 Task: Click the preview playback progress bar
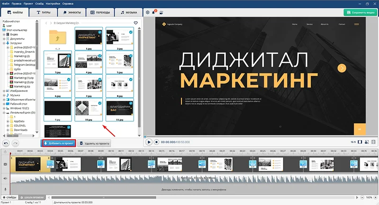click(260, 137)
